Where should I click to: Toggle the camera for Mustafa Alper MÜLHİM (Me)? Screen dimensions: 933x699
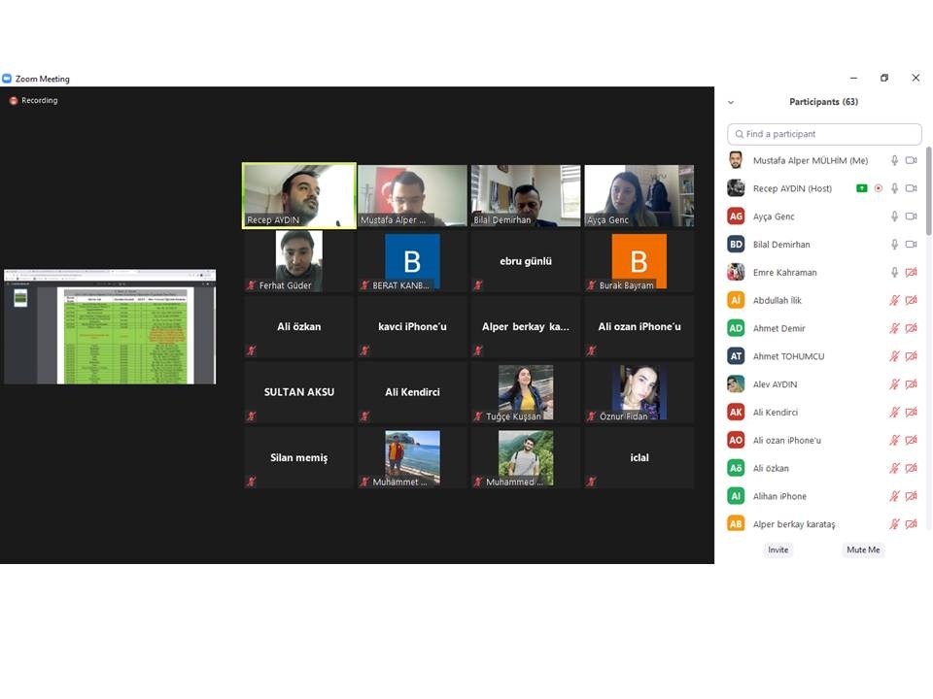tap(912, 160)
